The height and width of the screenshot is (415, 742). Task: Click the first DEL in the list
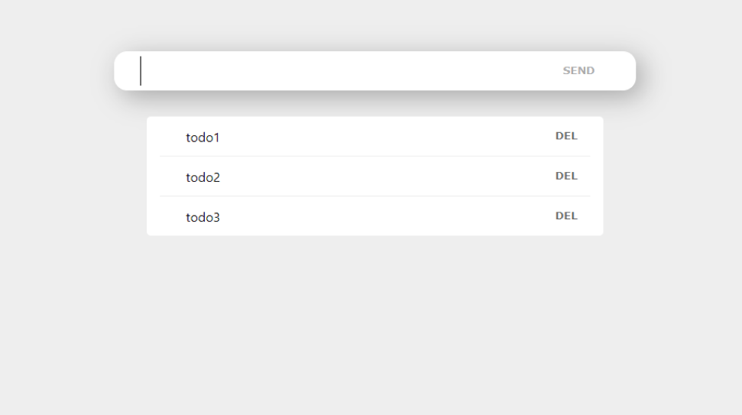566,136
